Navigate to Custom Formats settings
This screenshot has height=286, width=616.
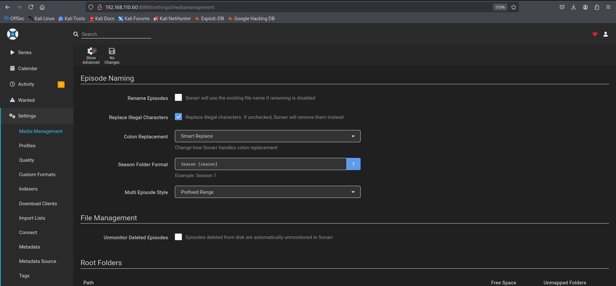click(x=37, y=175)
